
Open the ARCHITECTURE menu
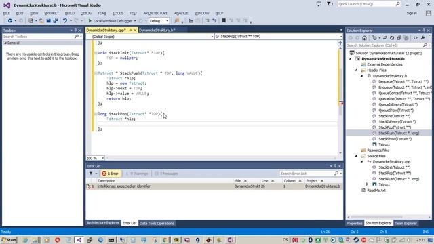155,13
